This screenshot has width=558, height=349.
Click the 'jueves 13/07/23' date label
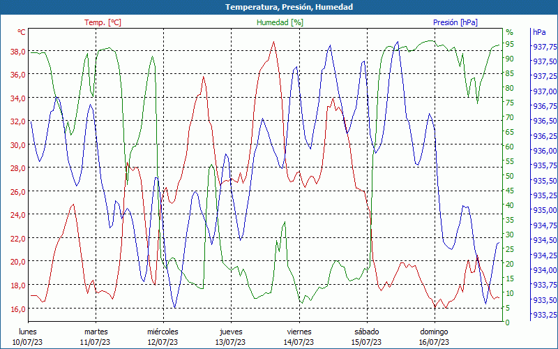[231, 337]
